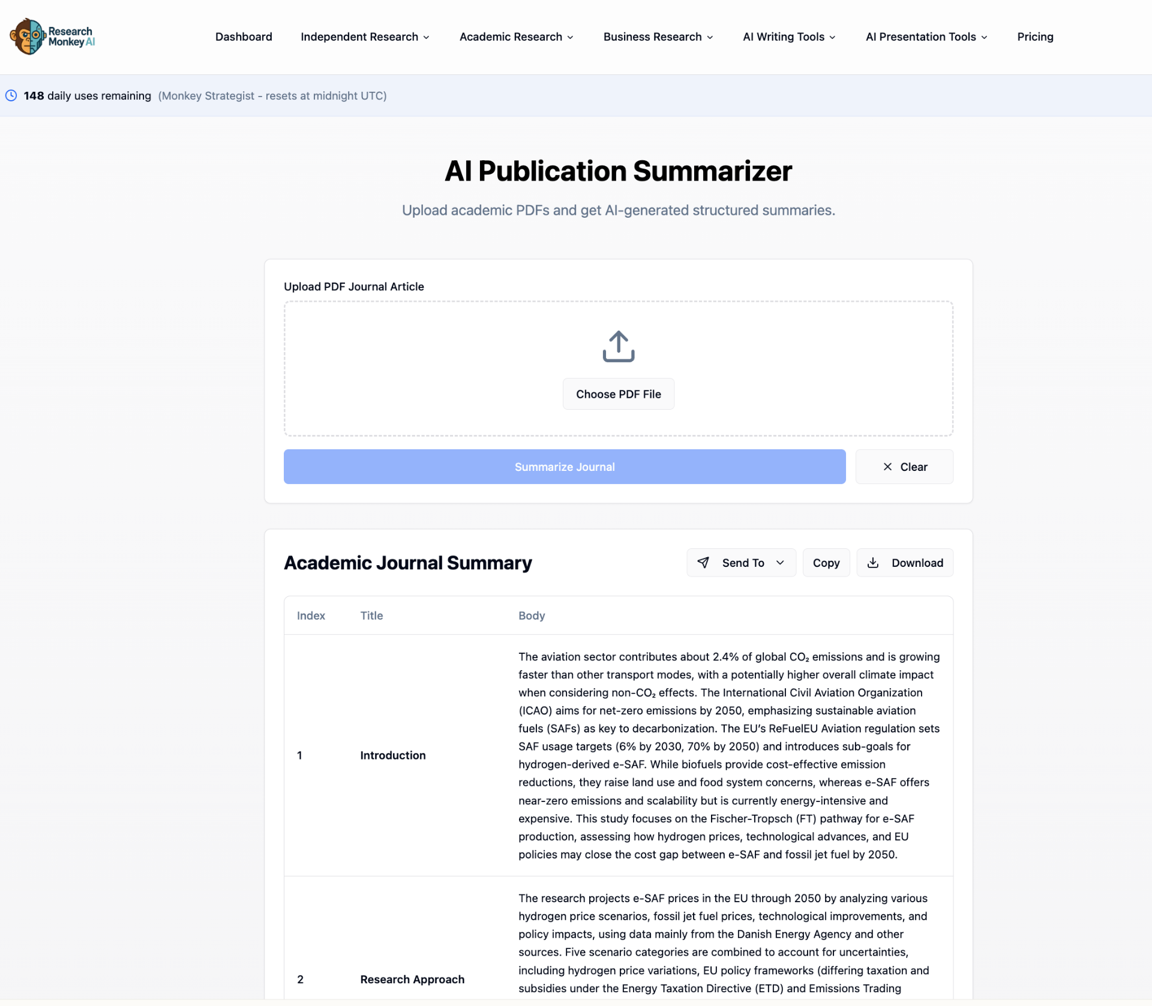Open the Send To dropdown chevron
The image size is (1152, 1006).
[780, 563]
